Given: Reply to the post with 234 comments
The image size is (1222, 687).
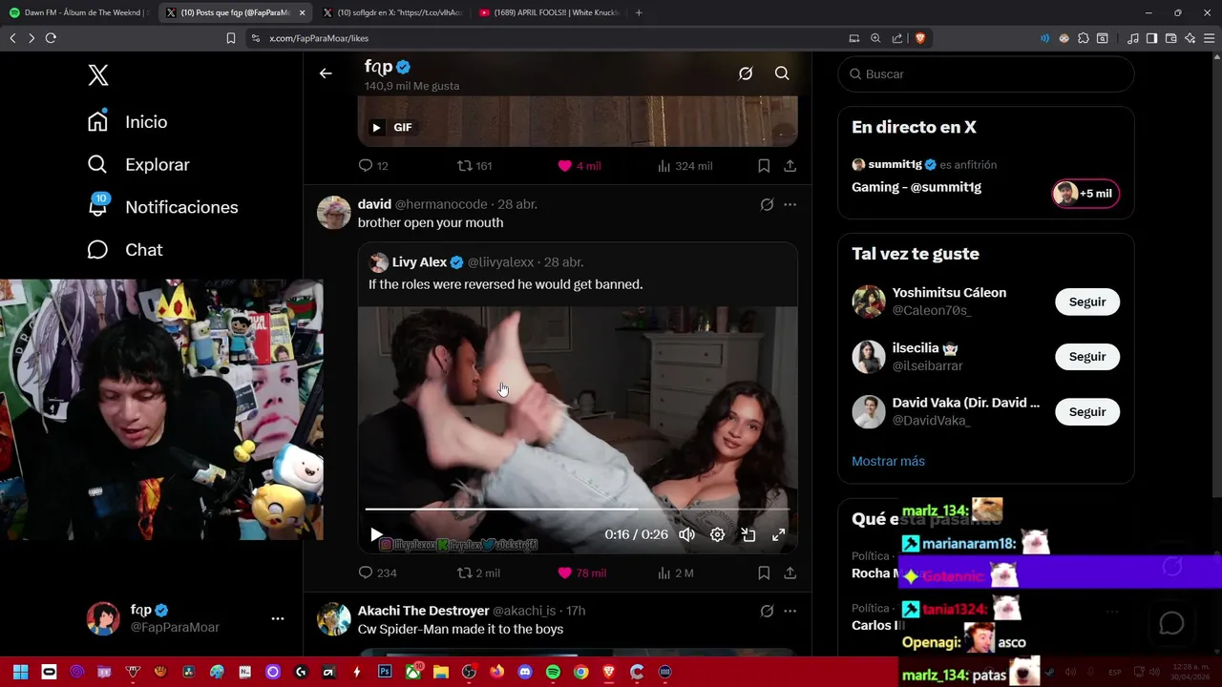Looking at the screenshot, I should (377, 572).
